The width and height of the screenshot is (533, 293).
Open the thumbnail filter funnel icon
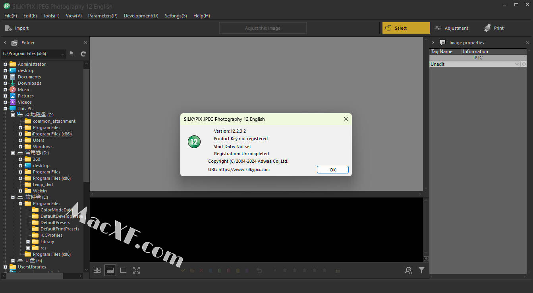(421, 270)
